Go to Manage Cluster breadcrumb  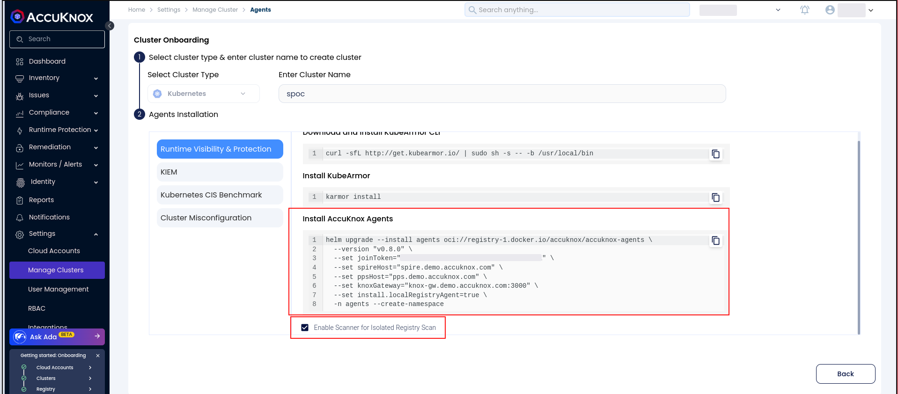tap(215, 10)
